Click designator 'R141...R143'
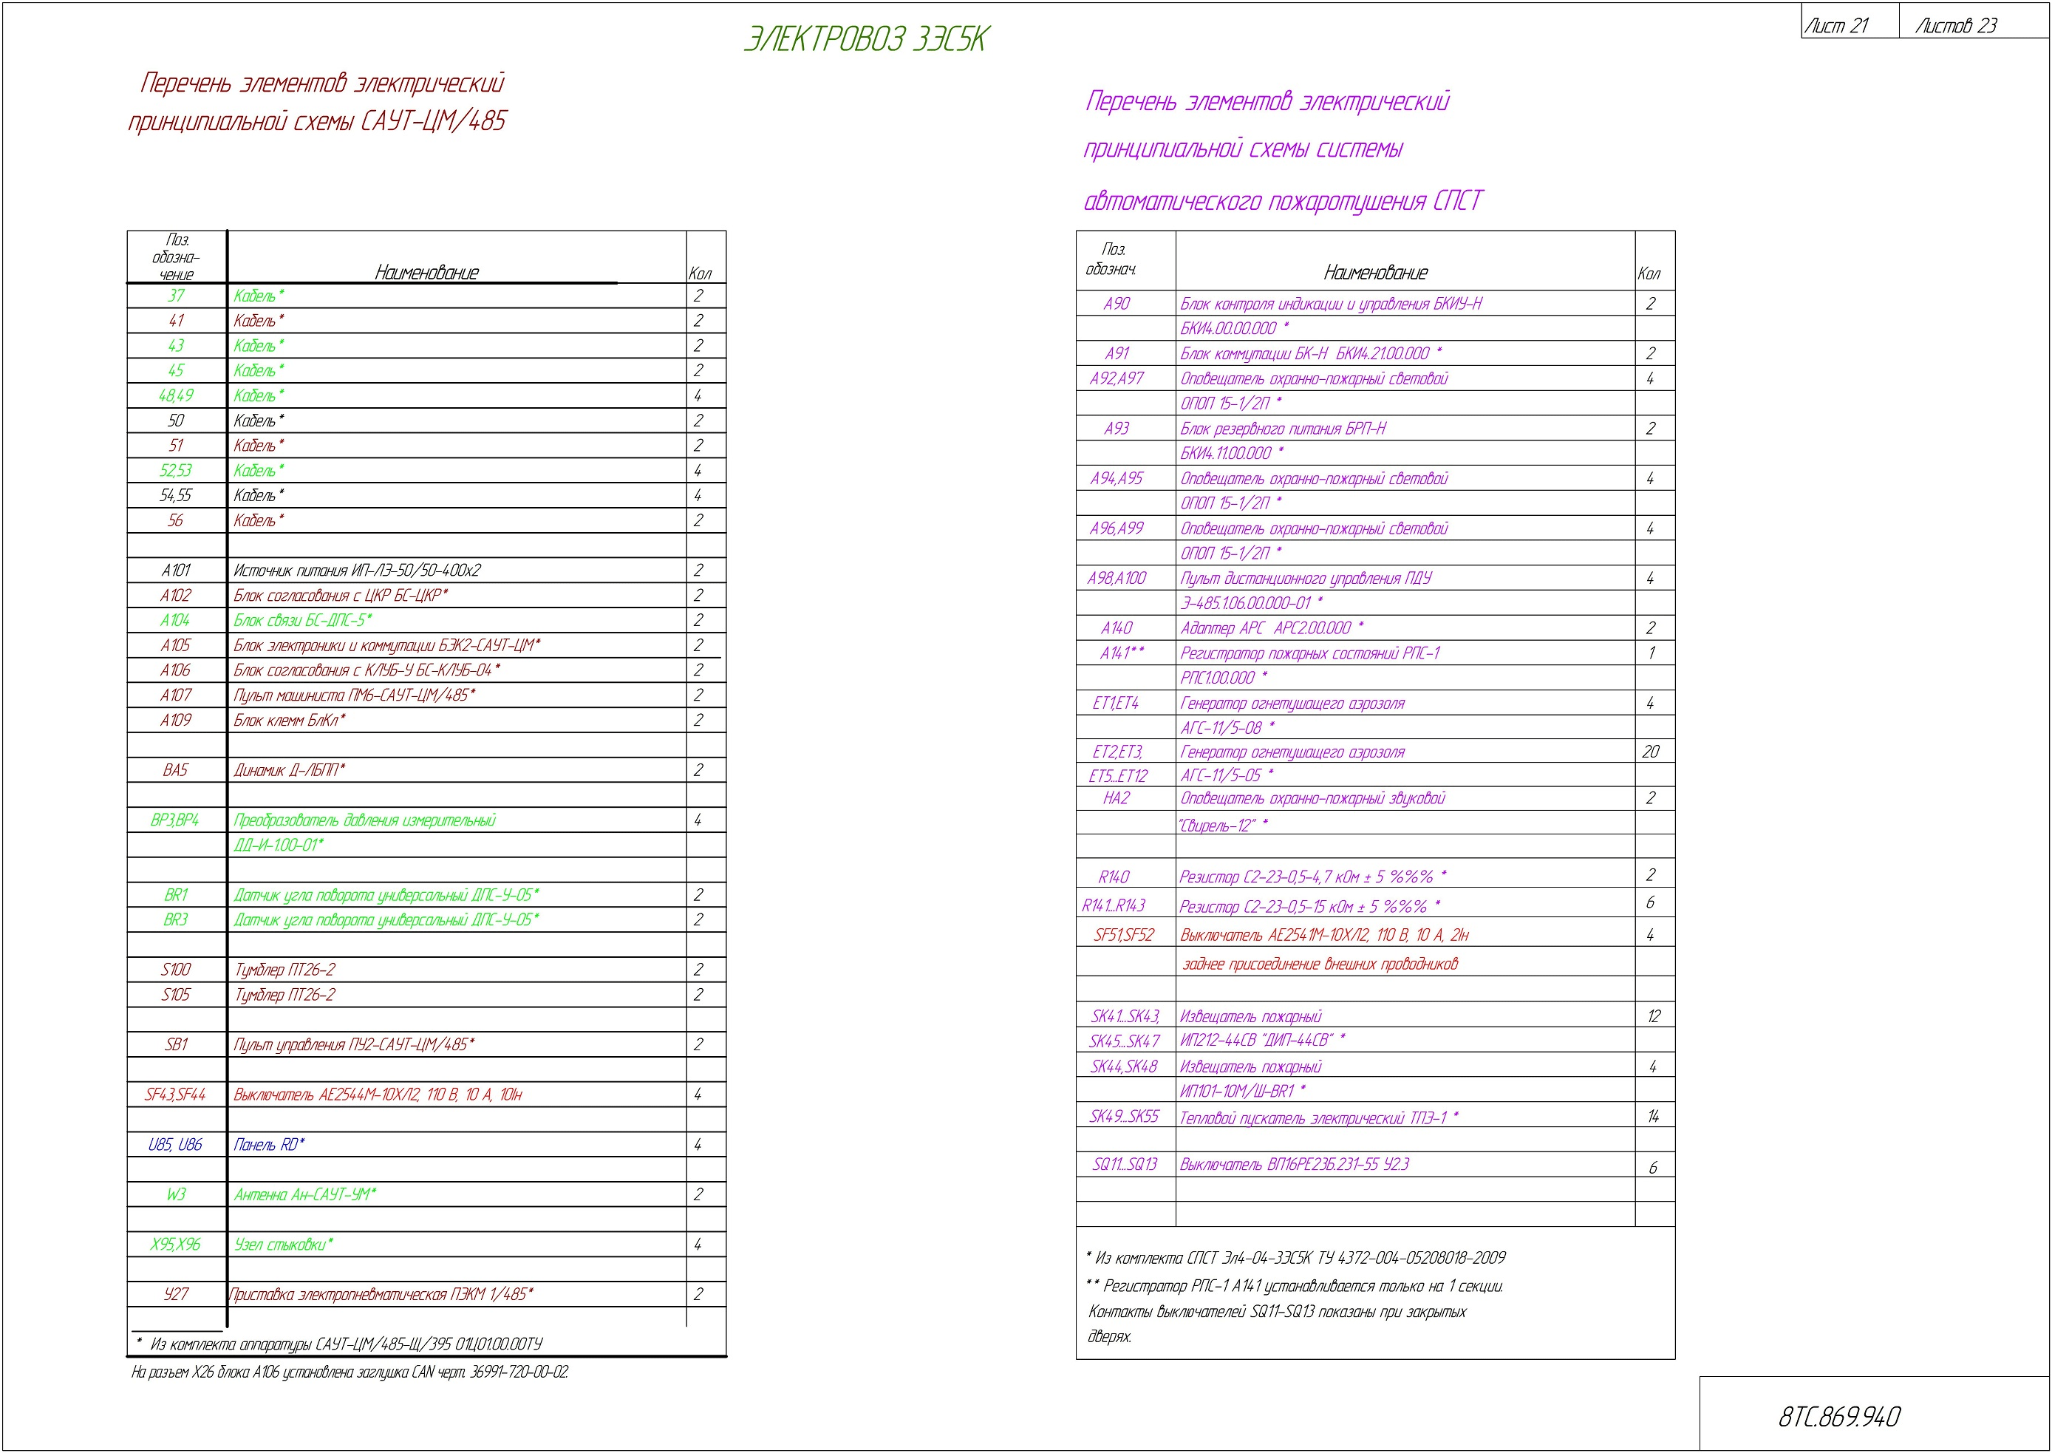The image size is (2052, 1453). pos(1114,906)
